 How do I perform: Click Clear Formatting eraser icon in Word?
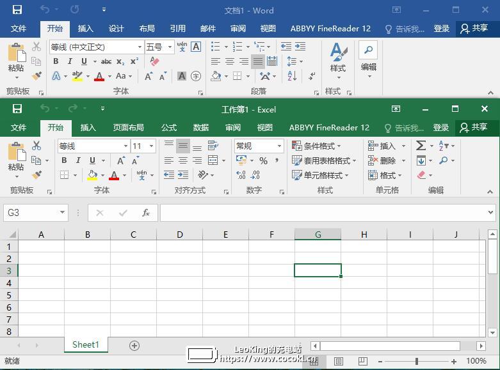tap(155, 61)
